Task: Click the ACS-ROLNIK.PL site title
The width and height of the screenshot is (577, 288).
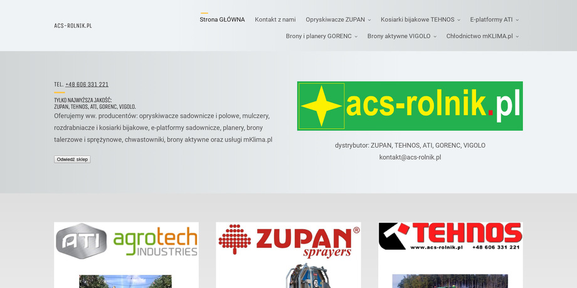Action: (73, 26)
